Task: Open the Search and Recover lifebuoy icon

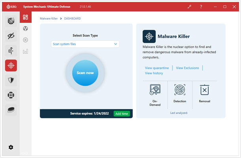Action: (11, 95)
